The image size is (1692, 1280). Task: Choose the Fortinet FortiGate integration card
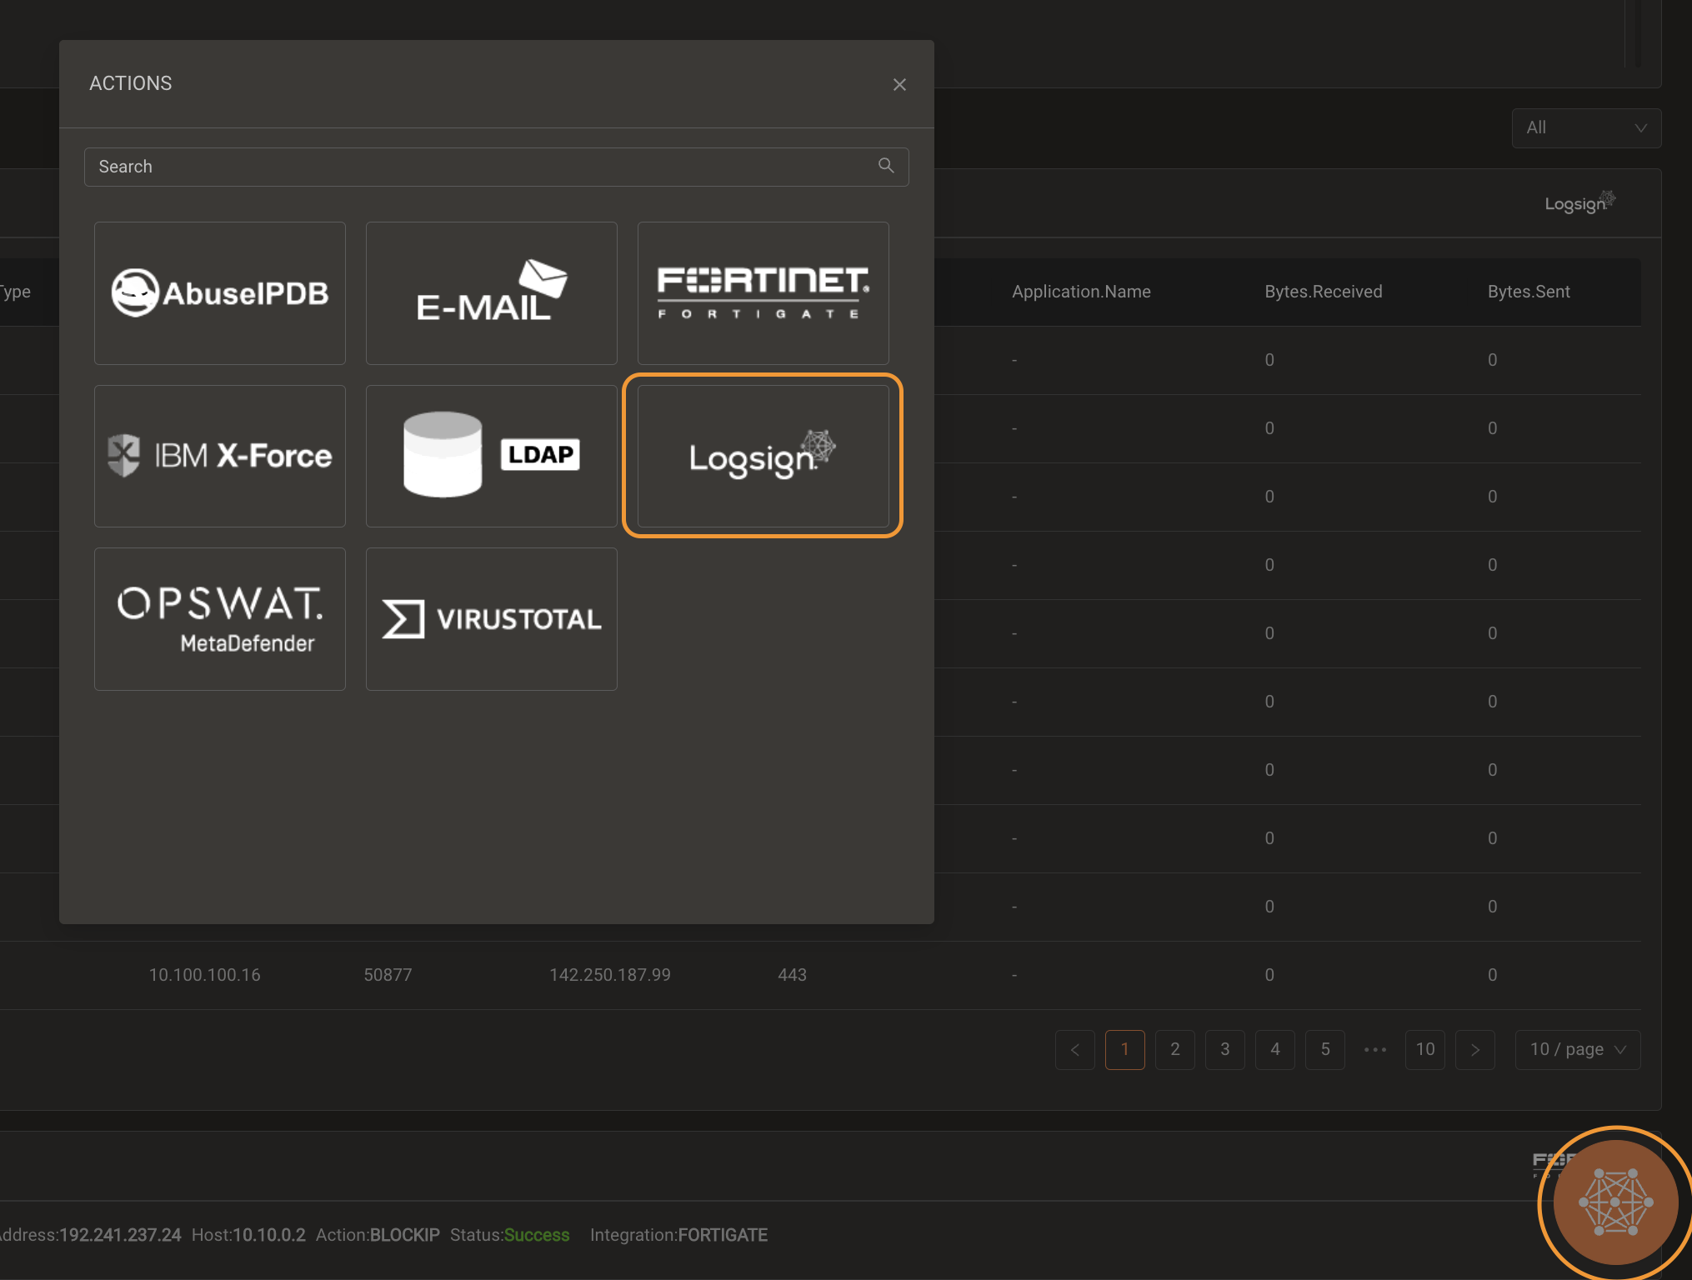(x=763, y=293)
